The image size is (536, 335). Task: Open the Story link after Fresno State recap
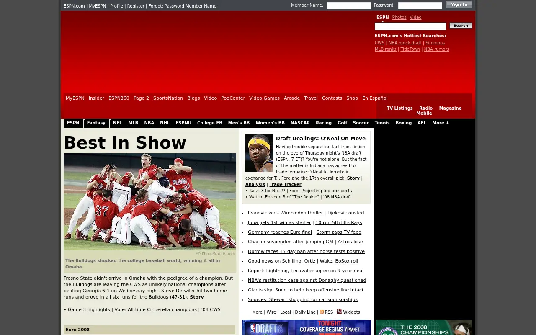pyautogui.click(x=197, y=297)
